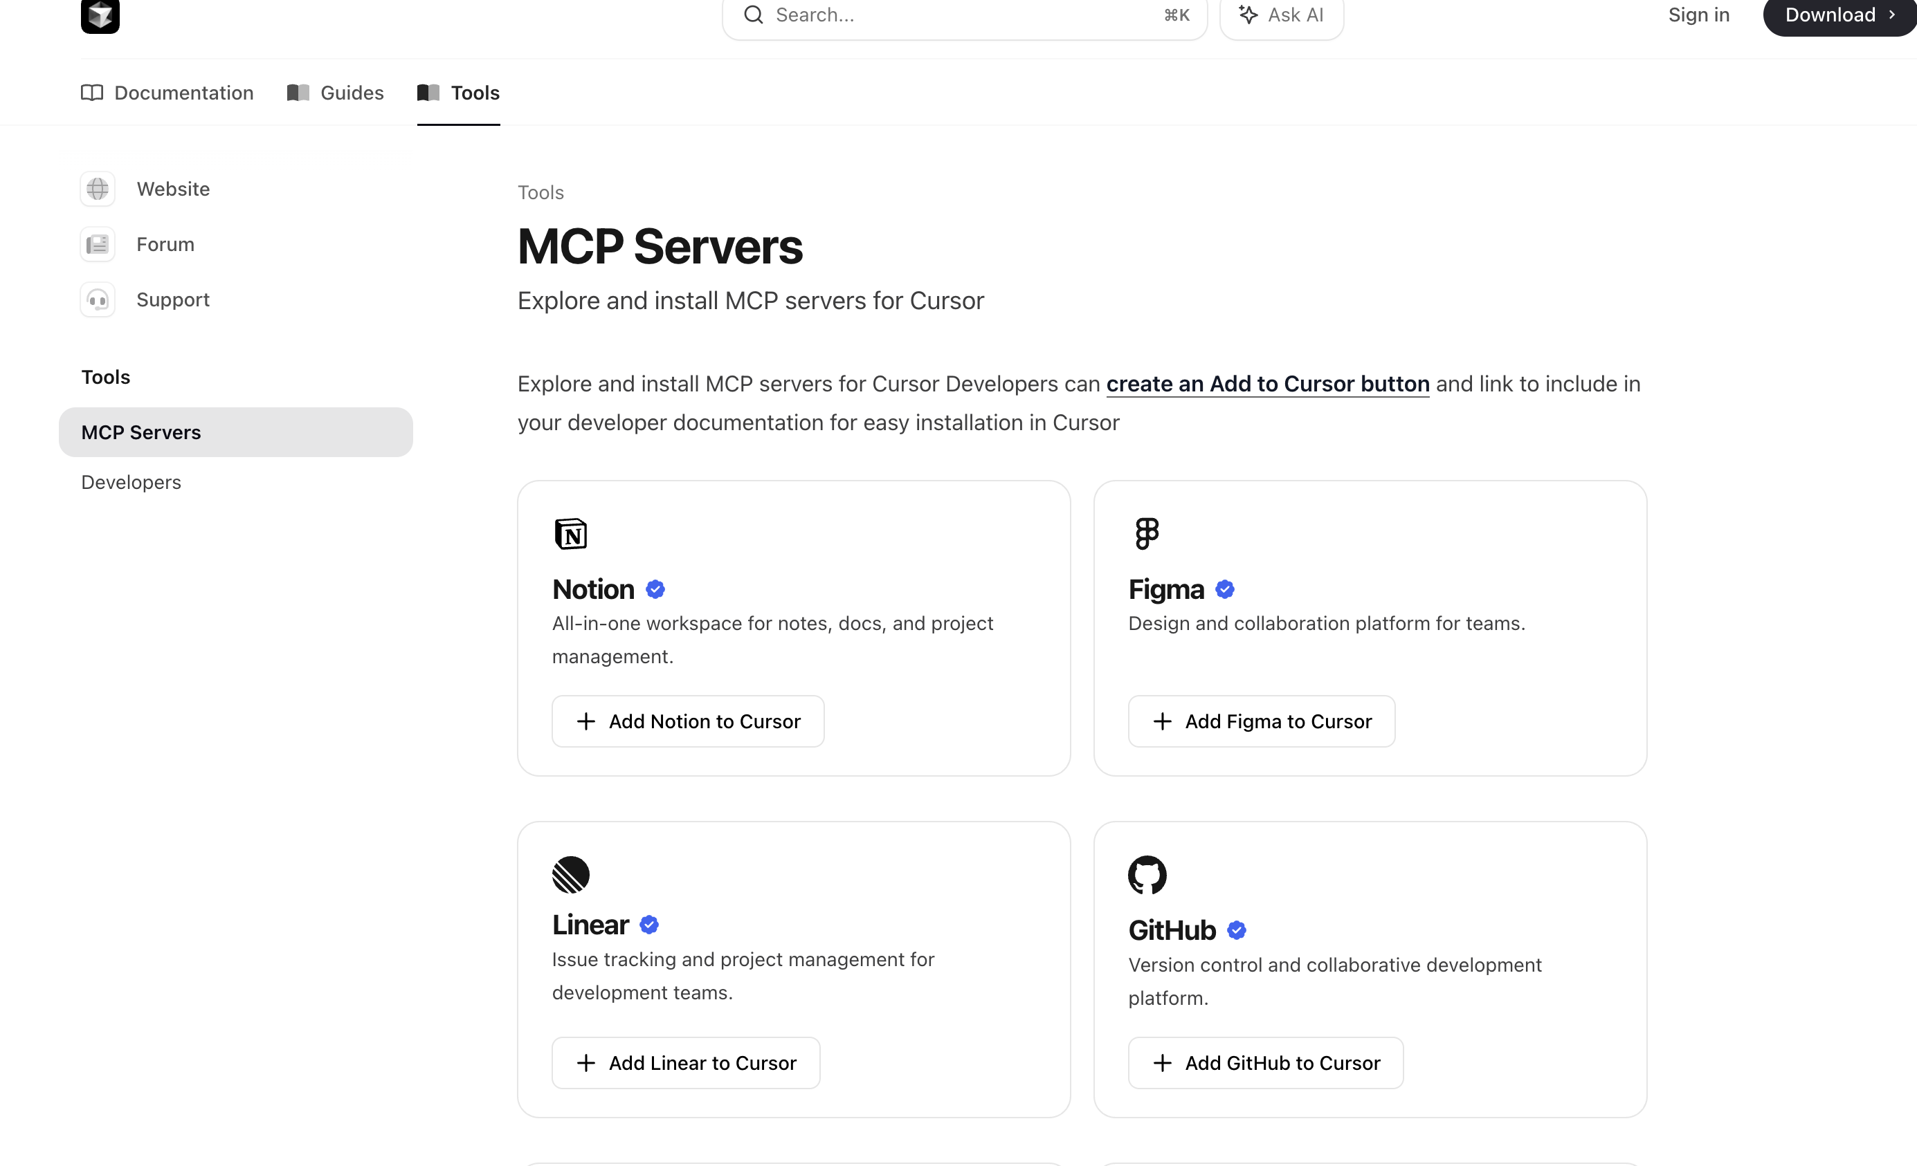
Task: Open the Ask AI assistant
Action: click(x=1280, y=15)
